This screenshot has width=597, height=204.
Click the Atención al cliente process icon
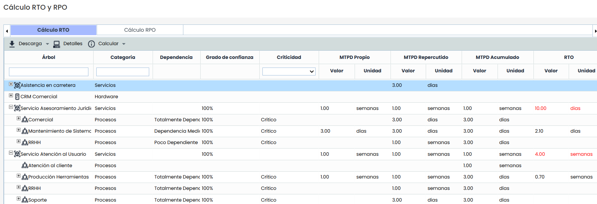[25, 166]
